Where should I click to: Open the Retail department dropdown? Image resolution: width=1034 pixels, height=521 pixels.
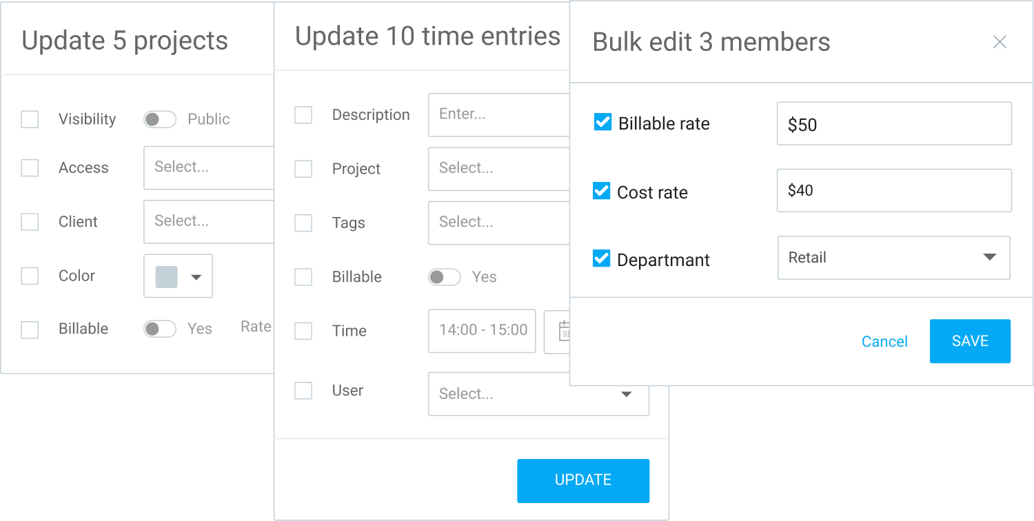point(893,258)
